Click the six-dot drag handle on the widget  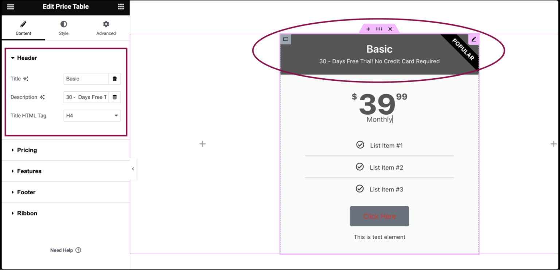click(x=379, y=29)
